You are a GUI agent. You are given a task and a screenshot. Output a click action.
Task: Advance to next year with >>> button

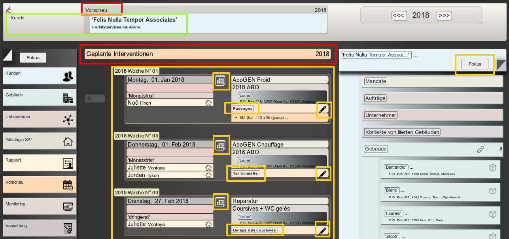tap(444, 15)
